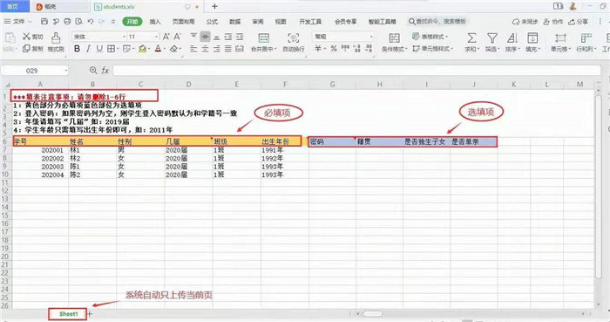Switch to the Insert (插入) tab
Image resolution: width=610 pixels, height=322 pixels.
pyautogui.click(x=155, y=22)
